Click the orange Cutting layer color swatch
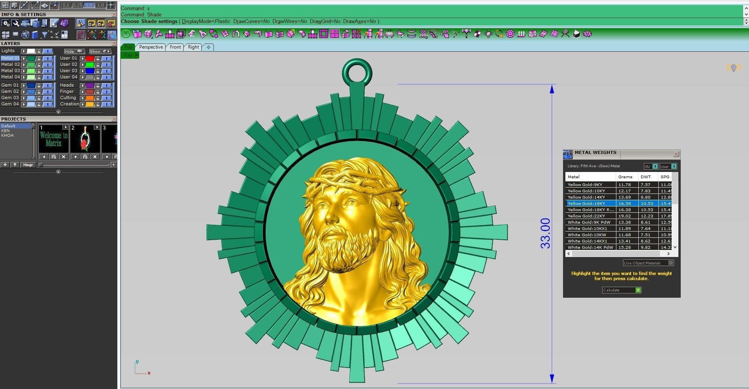This screenshot has height=389, width=749. click(90, 98)
